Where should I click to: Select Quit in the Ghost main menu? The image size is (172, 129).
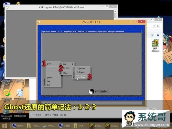click(49, 85)
